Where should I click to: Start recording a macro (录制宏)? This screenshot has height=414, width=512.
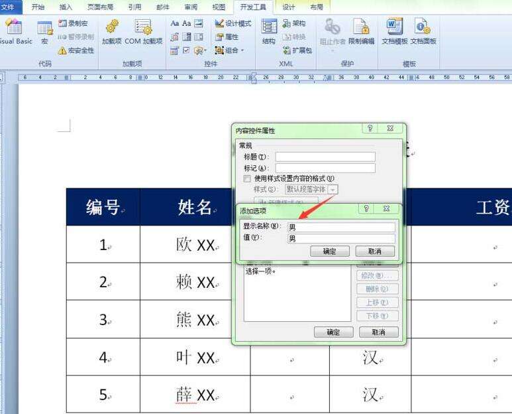[73, 23]
